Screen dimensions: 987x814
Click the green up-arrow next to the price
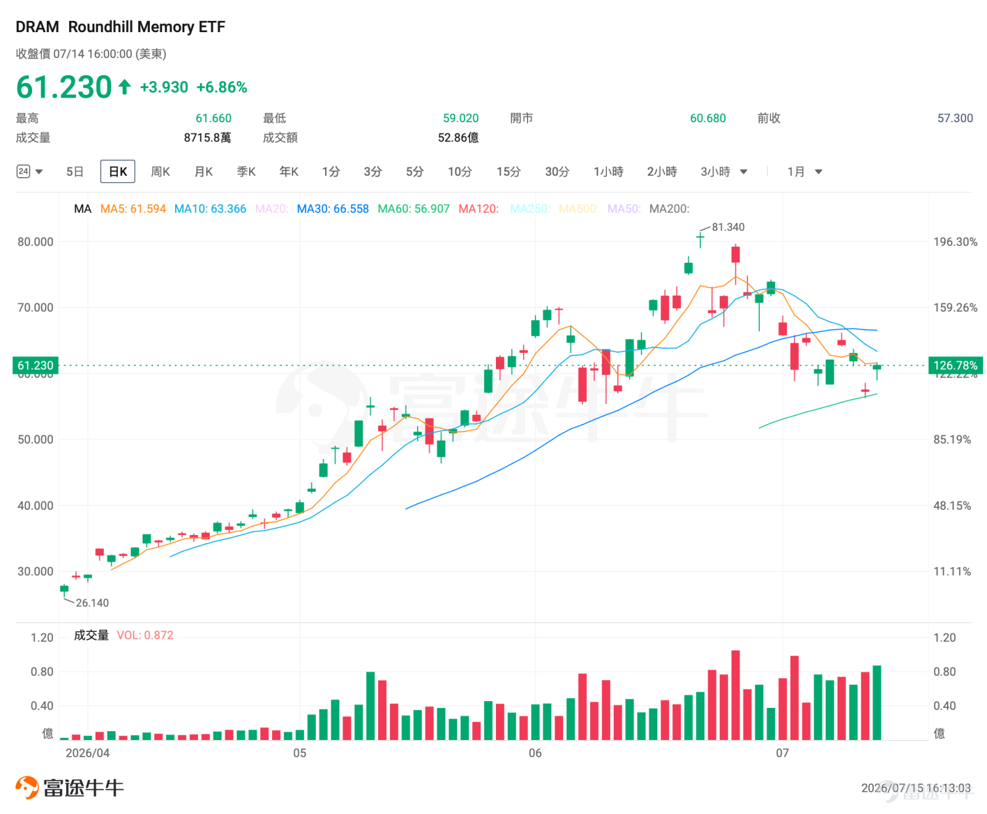pos(125,86)
